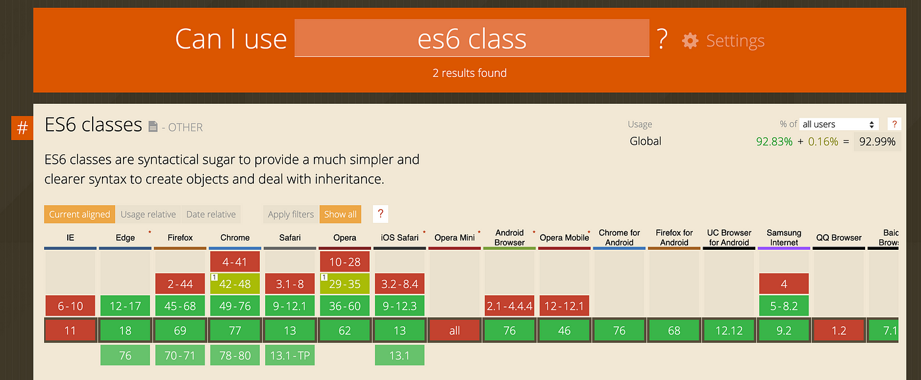The height and width of the screenshot is (380, 921).
Task: Select the IE 6-10 red cell
Action: [x=70, y=306]
